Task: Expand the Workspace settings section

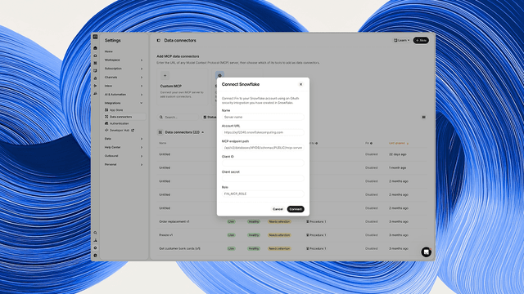Action: [x=124, y=60]
